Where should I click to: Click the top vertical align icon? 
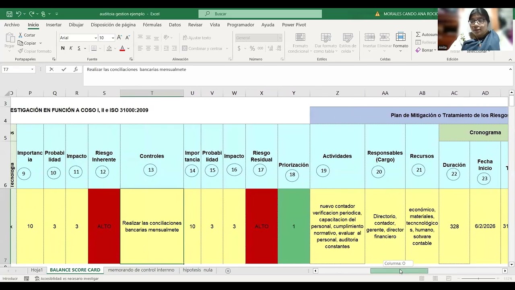(x=140, y=37)
